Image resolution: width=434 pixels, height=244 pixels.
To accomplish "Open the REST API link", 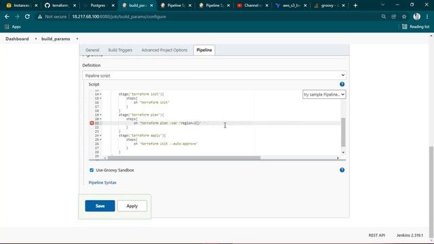I will point(377,235).
